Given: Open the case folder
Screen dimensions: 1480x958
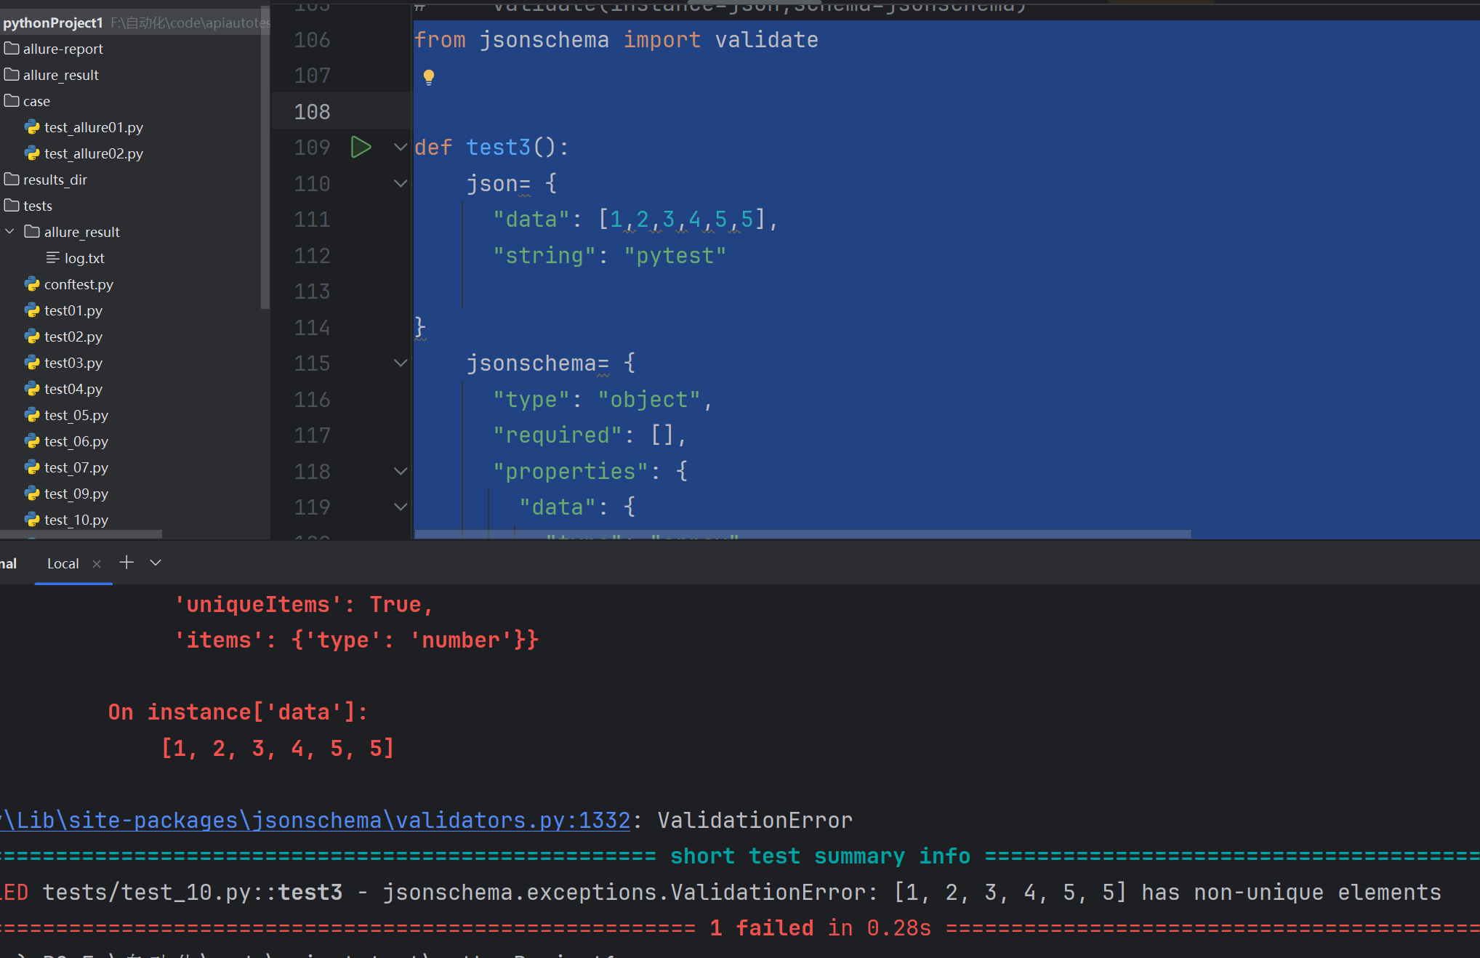Looking at the screenshot, I should pyautogui.click(x=36, y=101).
